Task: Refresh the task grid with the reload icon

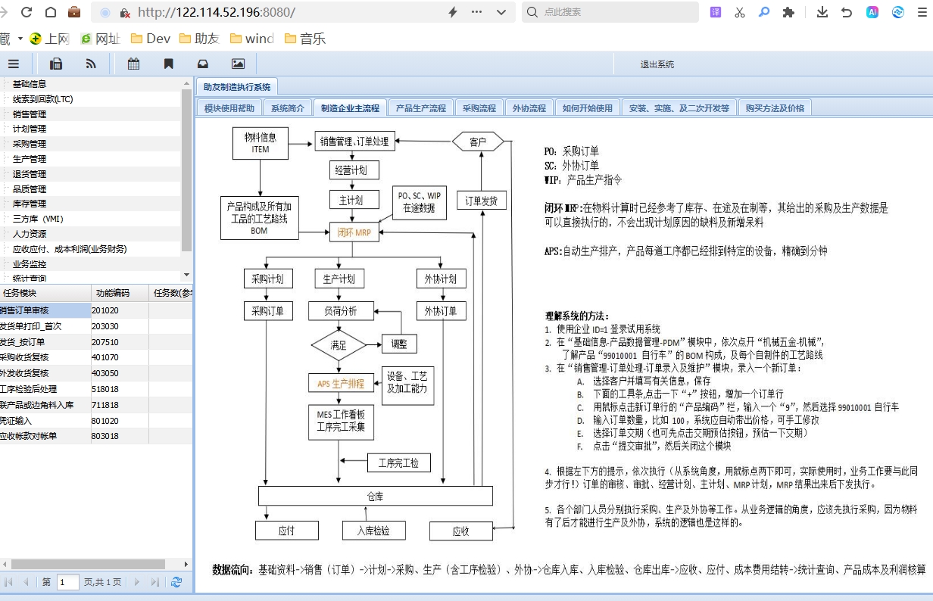Action: (176, 582)
